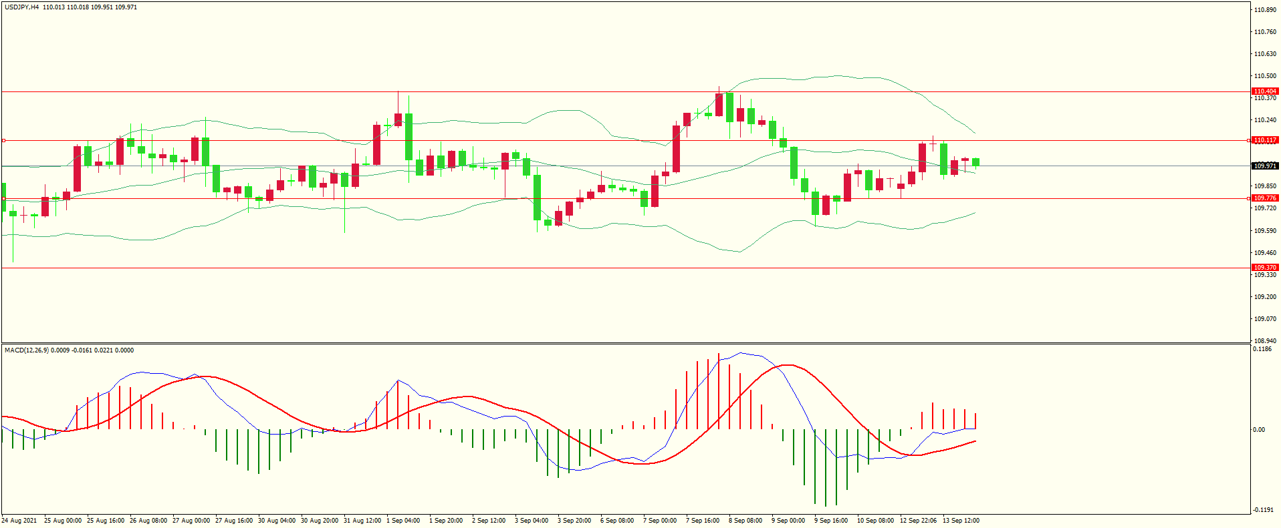Click the 26 Aug 08:00 time label
Screen dimensions: 1281x528
148,521
